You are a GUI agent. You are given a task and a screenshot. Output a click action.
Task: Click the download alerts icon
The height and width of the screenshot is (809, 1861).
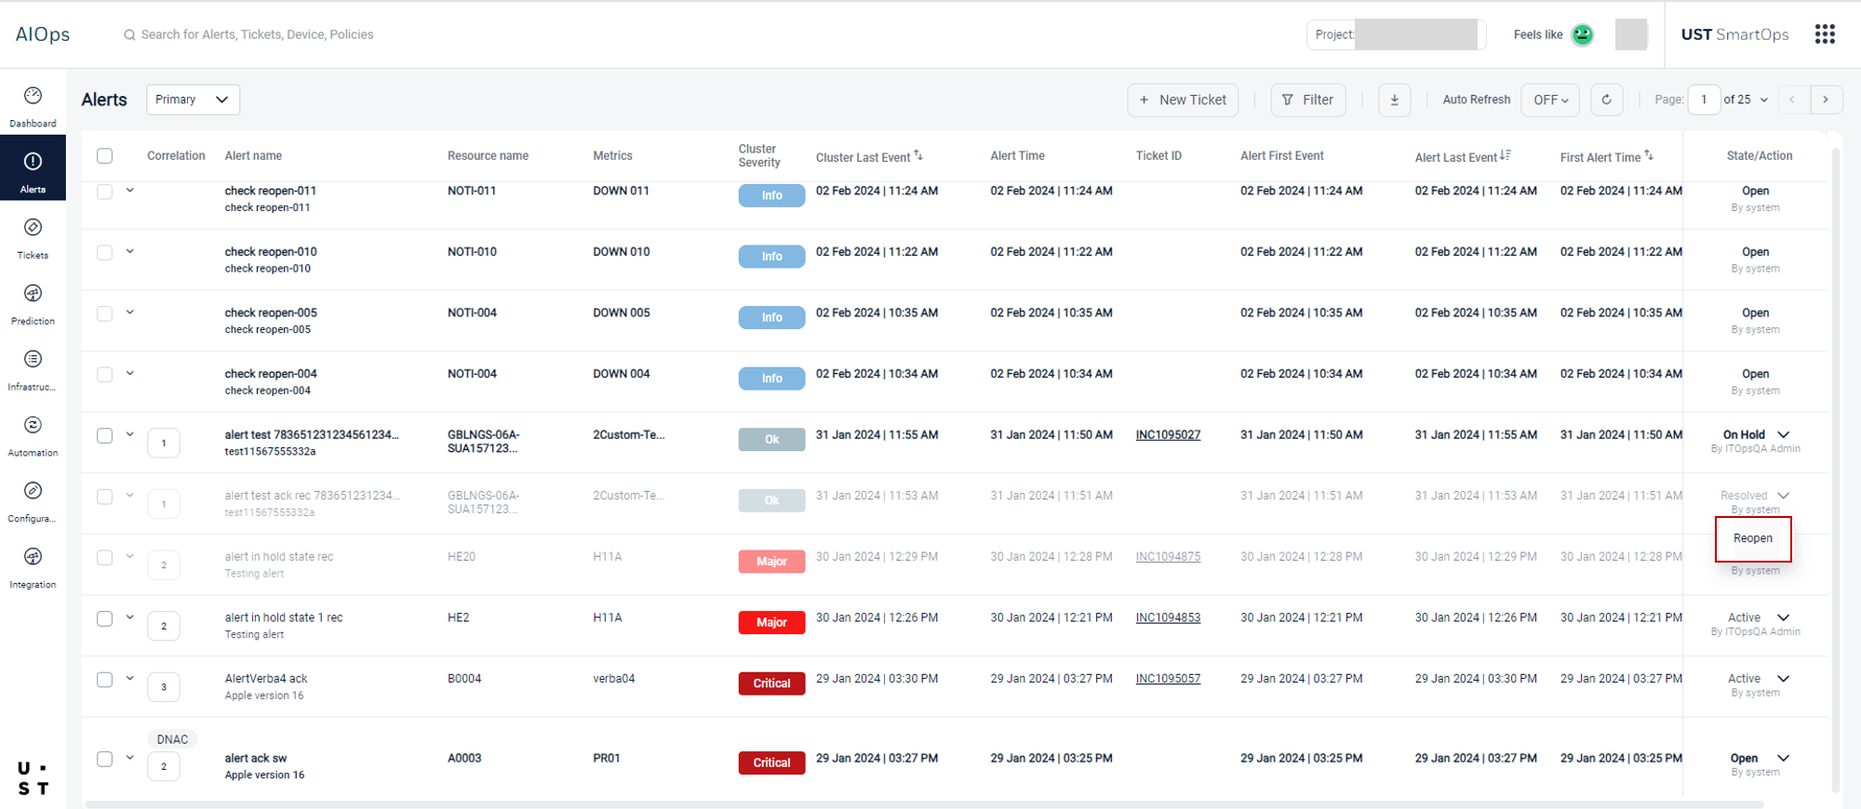coord(1394,99)
